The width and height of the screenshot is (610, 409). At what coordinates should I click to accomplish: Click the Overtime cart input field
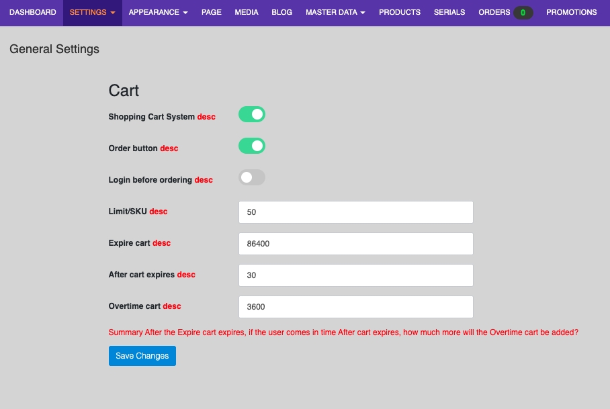355,307
